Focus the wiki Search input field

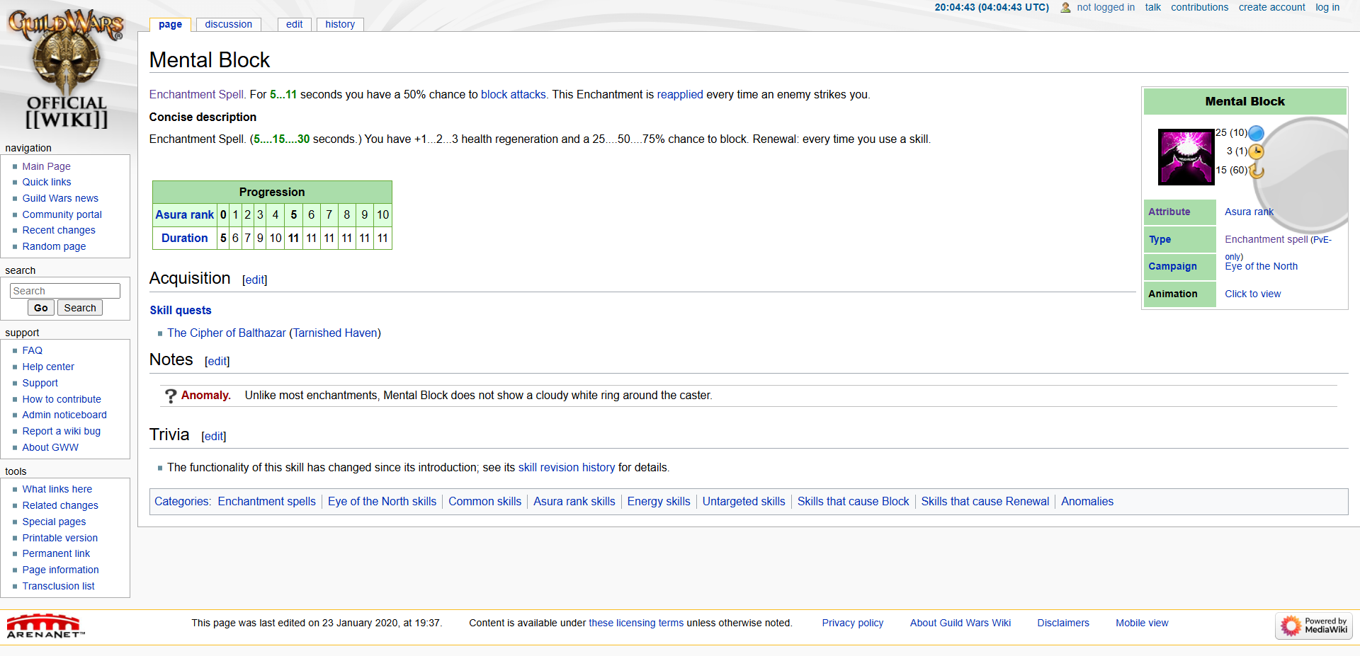(x=65, y=291)
